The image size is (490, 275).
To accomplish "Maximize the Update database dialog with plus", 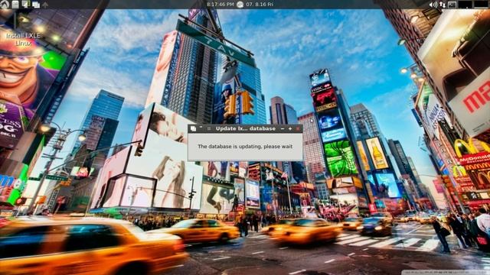I will [x=290, y=128].
